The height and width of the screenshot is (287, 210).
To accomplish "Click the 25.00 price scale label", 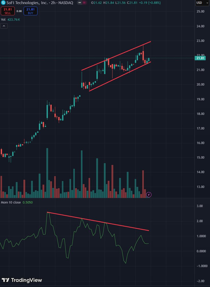I will 200,11.
